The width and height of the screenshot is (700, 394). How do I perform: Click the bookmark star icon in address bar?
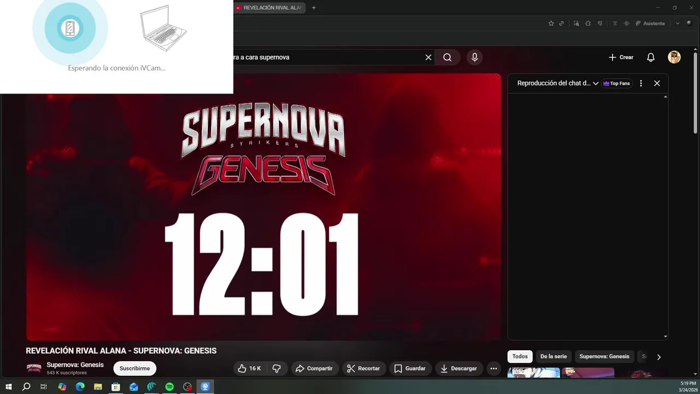(x=551, y=24)
